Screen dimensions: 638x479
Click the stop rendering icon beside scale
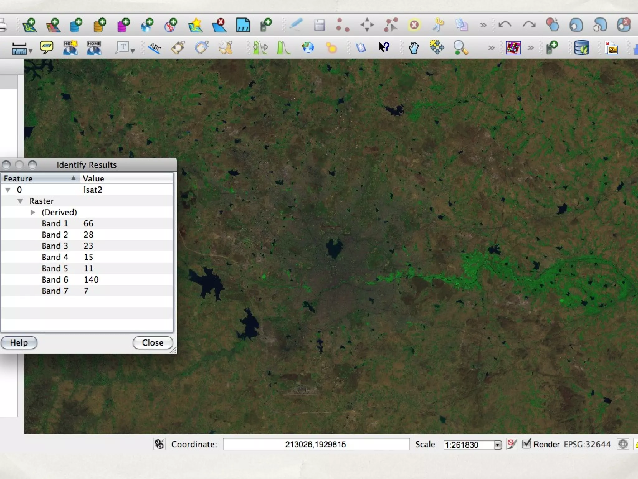tap(512, 444)
